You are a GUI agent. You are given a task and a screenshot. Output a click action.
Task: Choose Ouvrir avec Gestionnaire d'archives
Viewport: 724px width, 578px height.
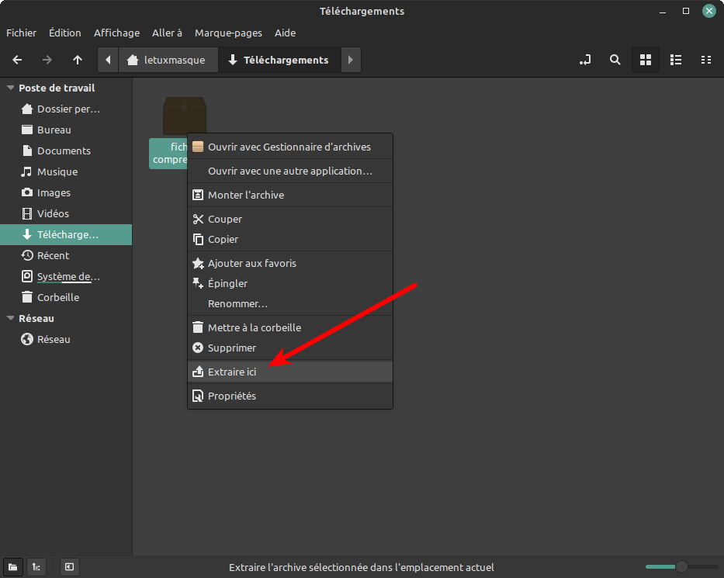click(290, 147)
